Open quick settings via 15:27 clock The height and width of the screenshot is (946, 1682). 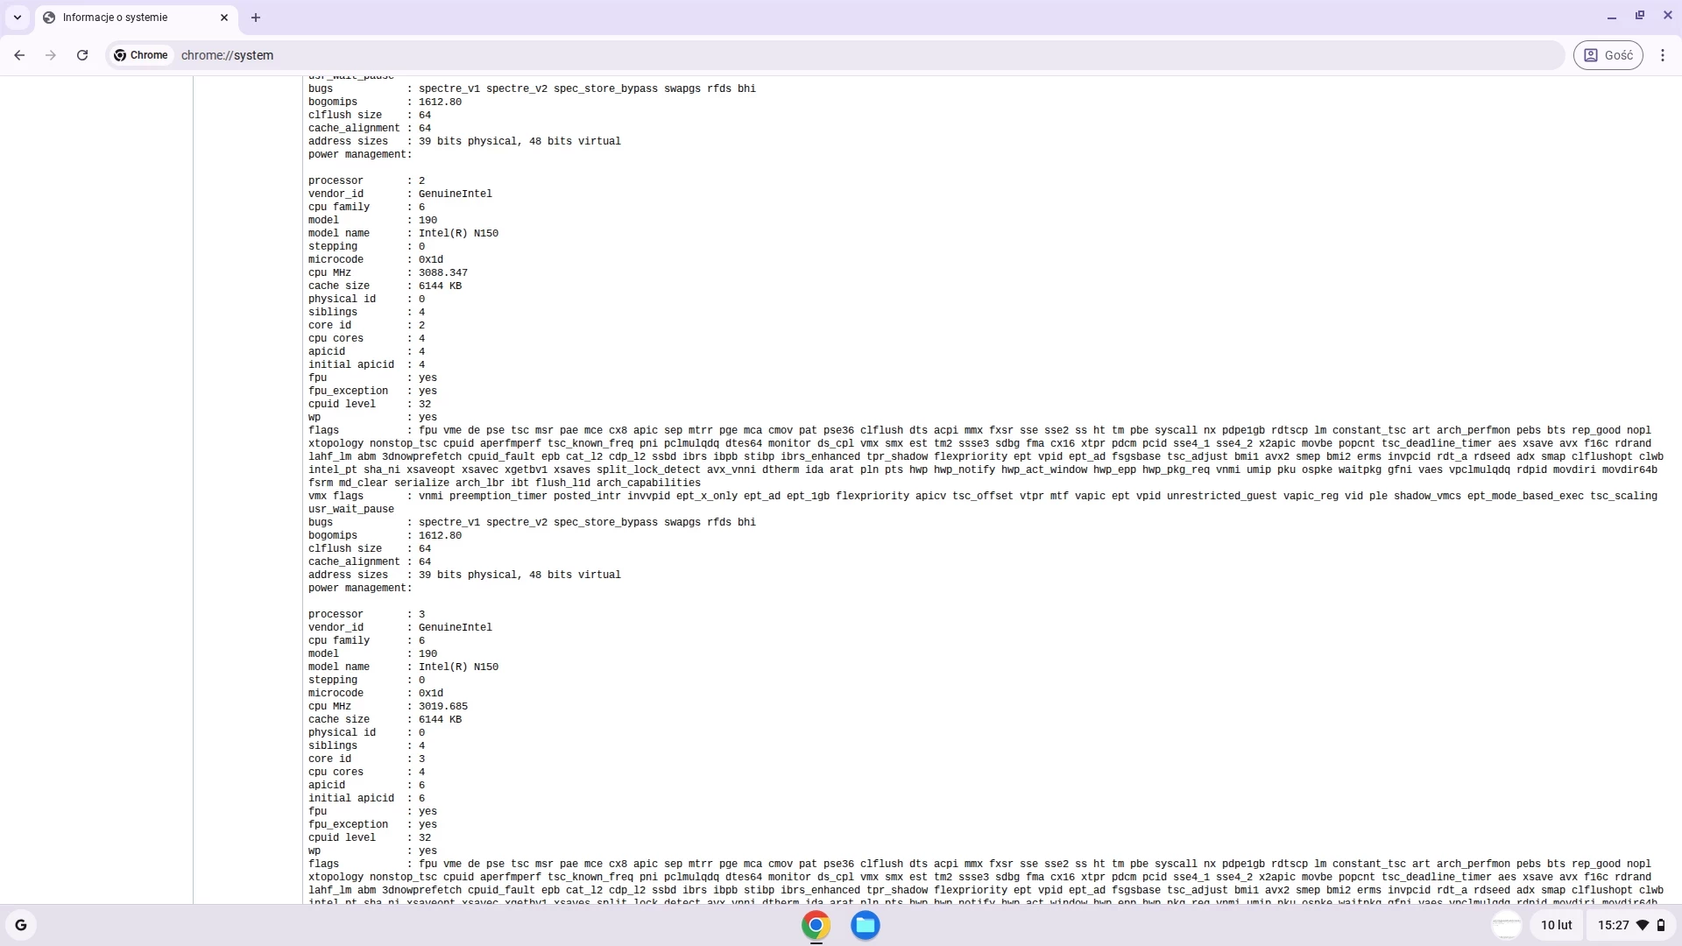1613,925
